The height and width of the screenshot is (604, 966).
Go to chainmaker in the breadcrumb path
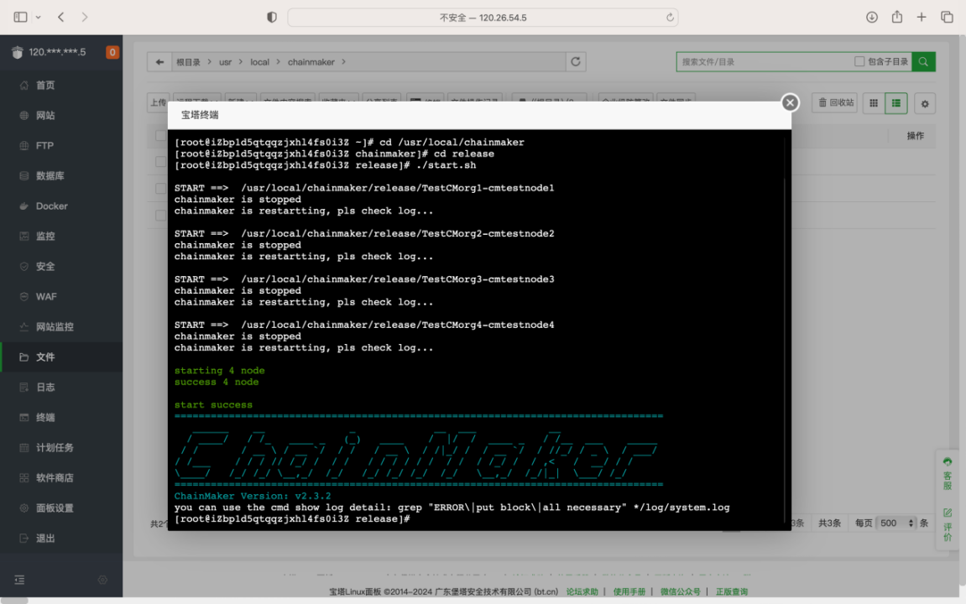311,62
